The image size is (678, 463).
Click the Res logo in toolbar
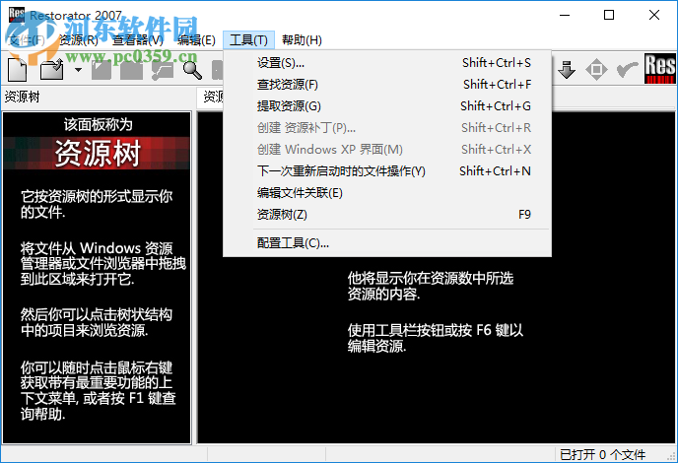click(659, 68)
